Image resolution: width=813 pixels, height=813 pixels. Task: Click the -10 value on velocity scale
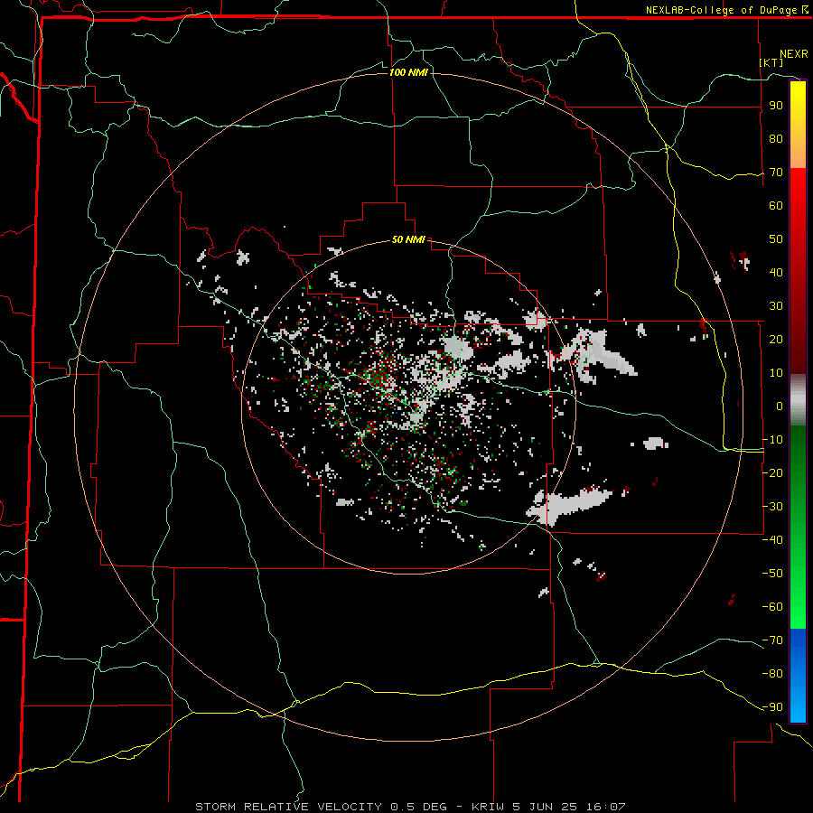[772, 440]
